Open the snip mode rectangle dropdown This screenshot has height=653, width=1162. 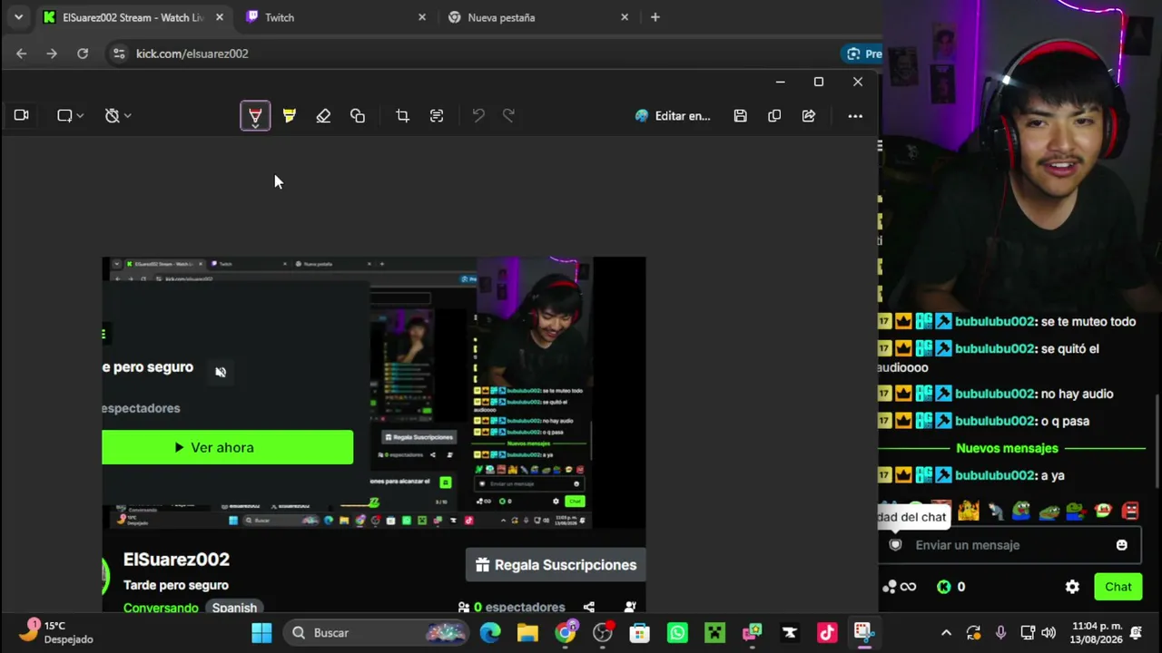[70, 116]
